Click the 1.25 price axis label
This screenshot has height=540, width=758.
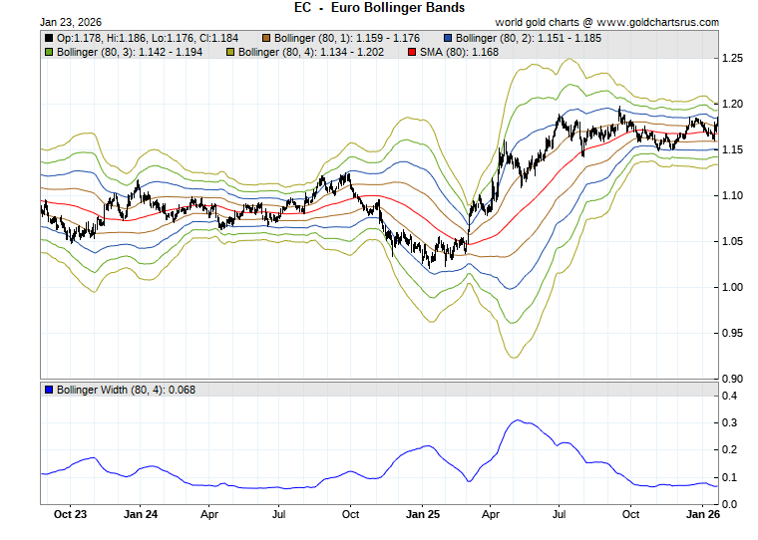click(x=733, y=59)
